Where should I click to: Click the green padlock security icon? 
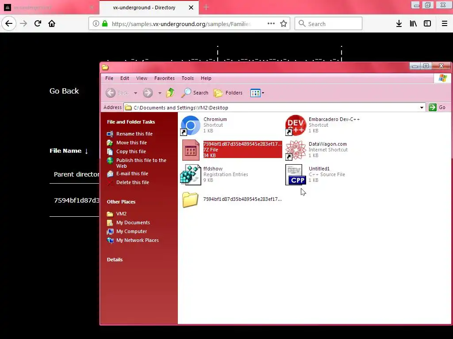[x=105, y=24]
